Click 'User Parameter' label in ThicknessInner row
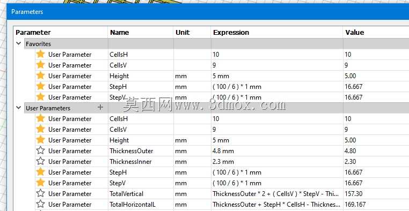This screenshot has width=409, height=211. coord(70,162)
